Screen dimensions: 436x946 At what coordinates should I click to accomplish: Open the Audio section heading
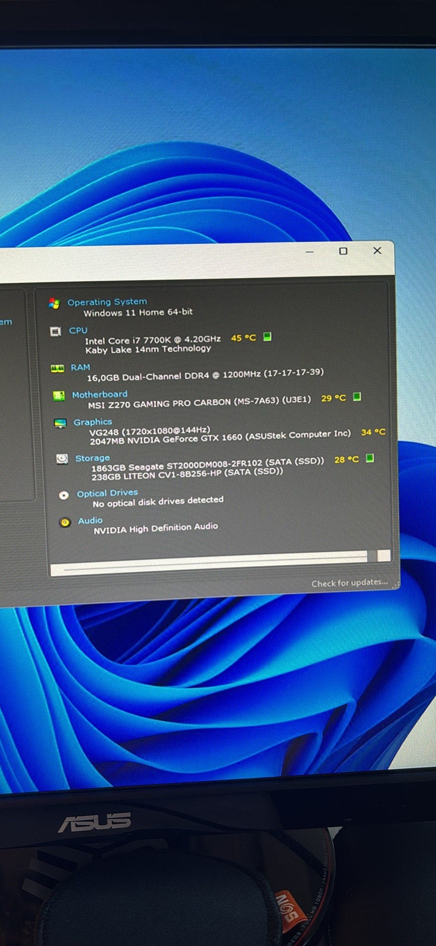(x=91, y=520)
